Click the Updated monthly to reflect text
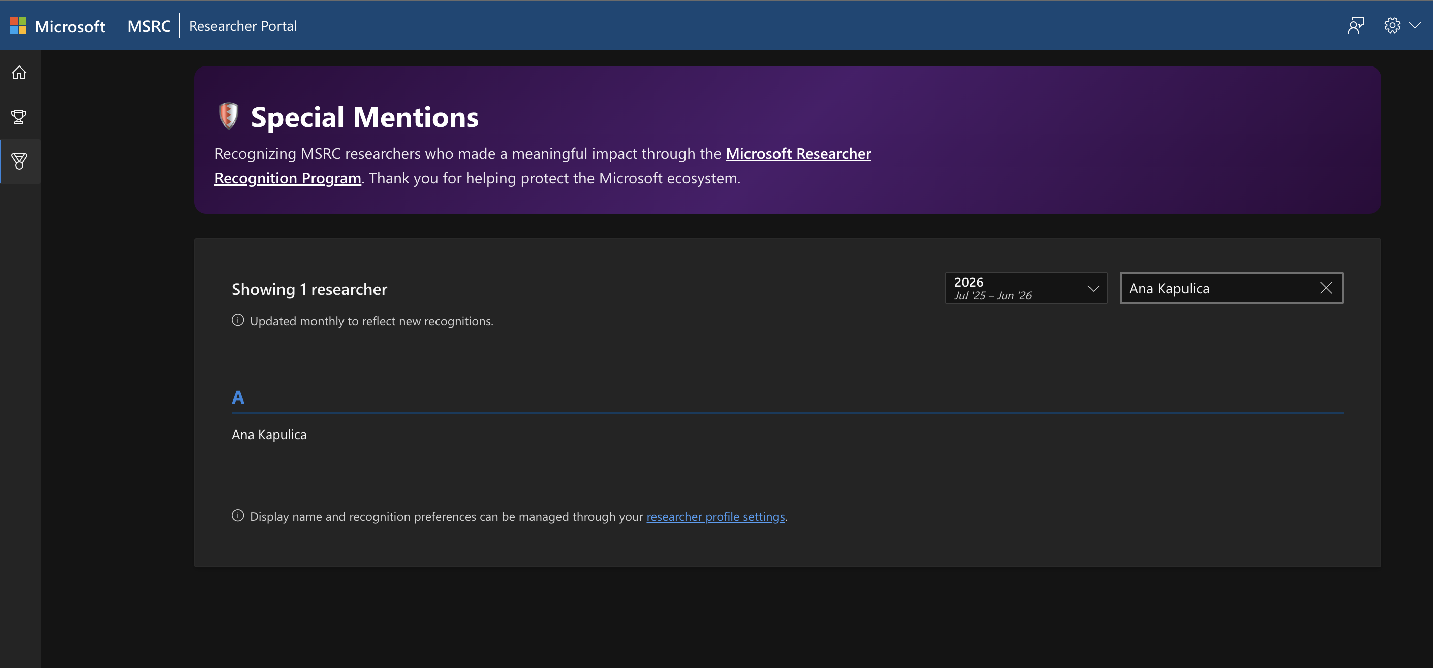 point(371,321)
